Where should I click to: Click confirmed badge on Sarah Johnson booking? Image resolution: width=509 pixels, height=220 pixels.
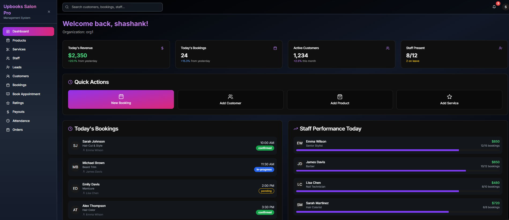click(x=265, y=148)
